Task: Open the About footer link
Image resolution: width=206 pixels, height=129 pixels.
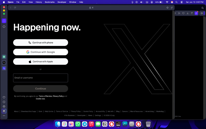Action: [x=16, y=111]
